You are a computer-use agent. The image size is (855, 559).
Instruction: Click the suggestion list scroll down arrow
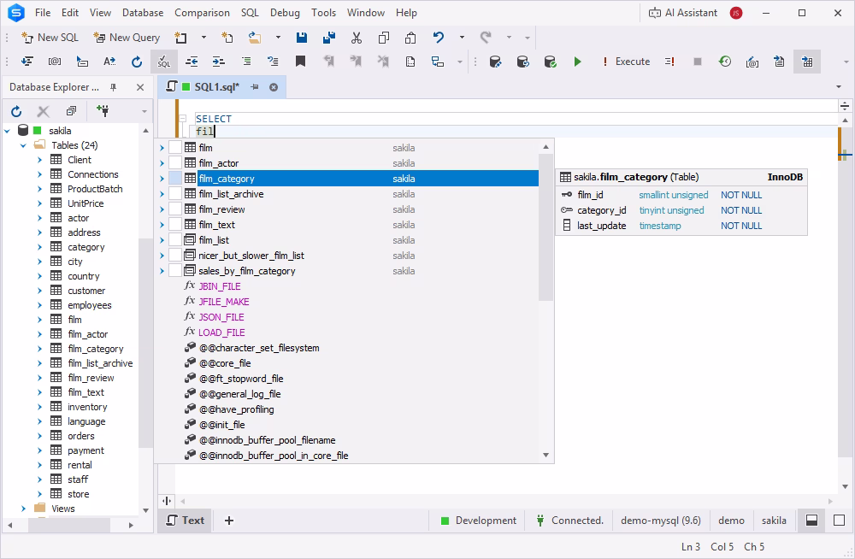coord(545,455)
